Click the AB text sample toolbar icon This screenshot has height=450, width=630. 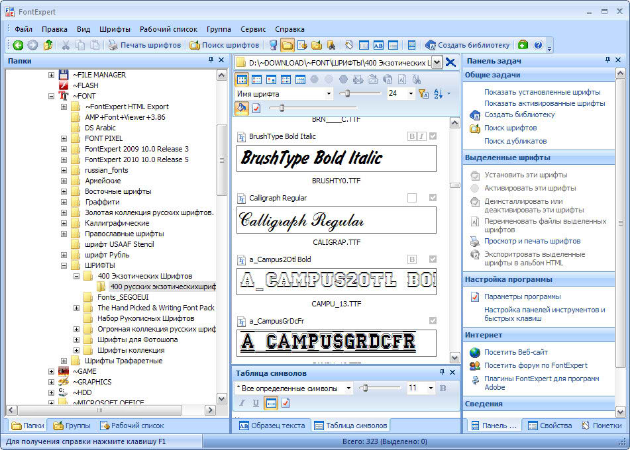pos(378,45)
